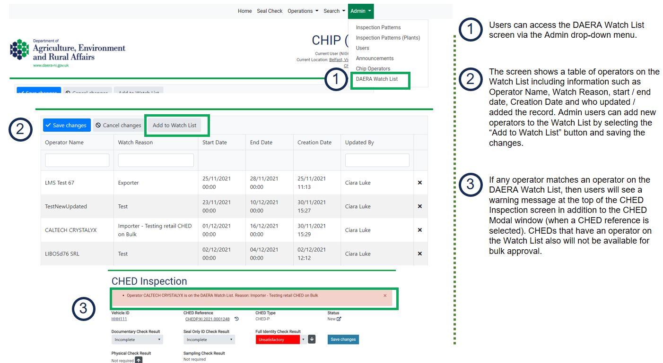Click the up-arrow button beside Physical Check Result
Screen dimensions: 663x363
pyautogui.click(x=139, y=360)
